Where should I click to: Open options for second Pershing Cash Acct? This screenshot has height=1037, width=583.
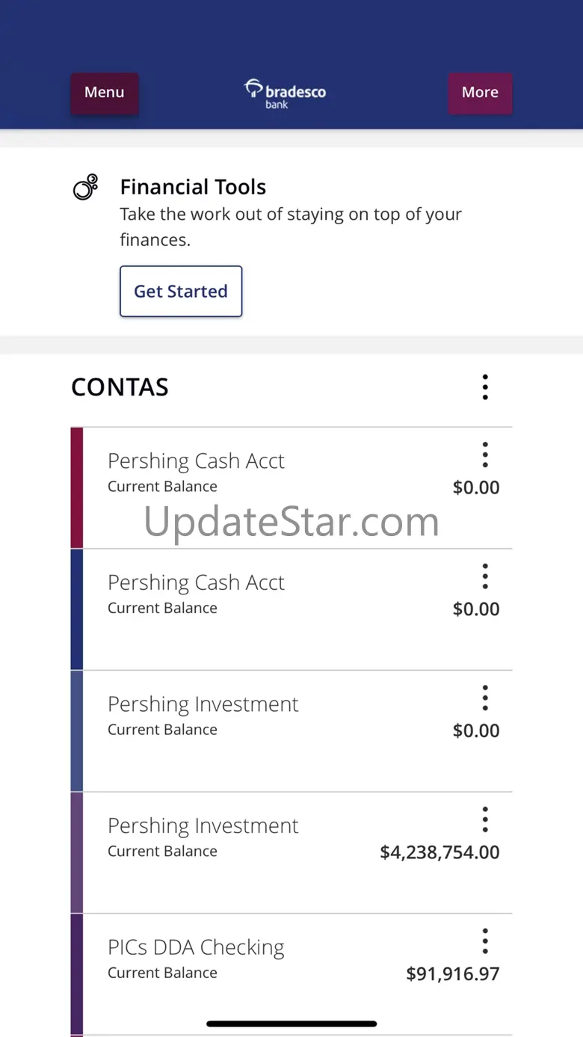[x=485, y=576]
